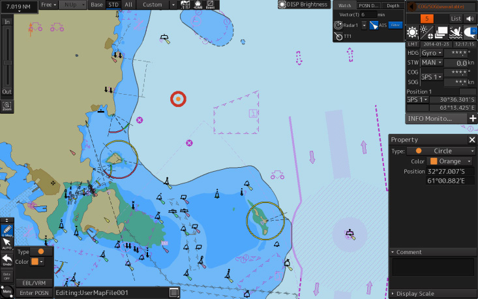Image resolution: width=478 pixels, height=299 pixels.
Task: Select the U.Map pencil tool
Action: coord(7,230)
